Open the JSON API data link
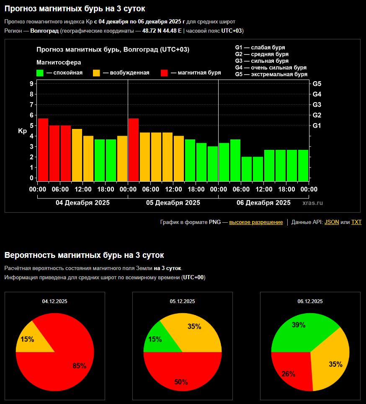Viewport: 366px width, 404px height. pyautogui.click(x=332, y=222)
